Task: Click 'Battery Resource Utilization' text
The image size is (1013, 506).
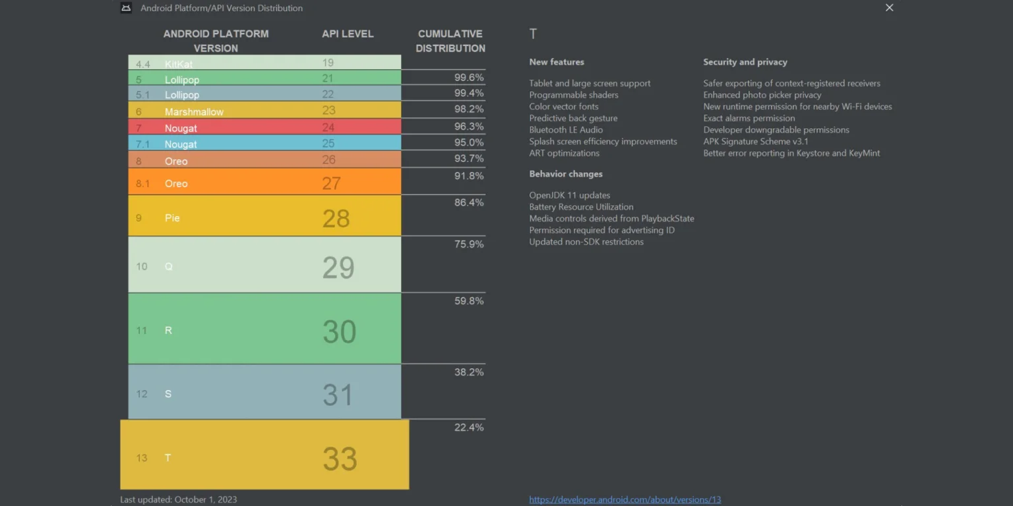Action: click(x=581, y=207)
